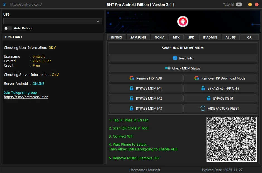Click Google icon beside Remove FRP Download Mode
This screenshot has height=173, width=262.
pyautogui.click(x=197, y=78)
